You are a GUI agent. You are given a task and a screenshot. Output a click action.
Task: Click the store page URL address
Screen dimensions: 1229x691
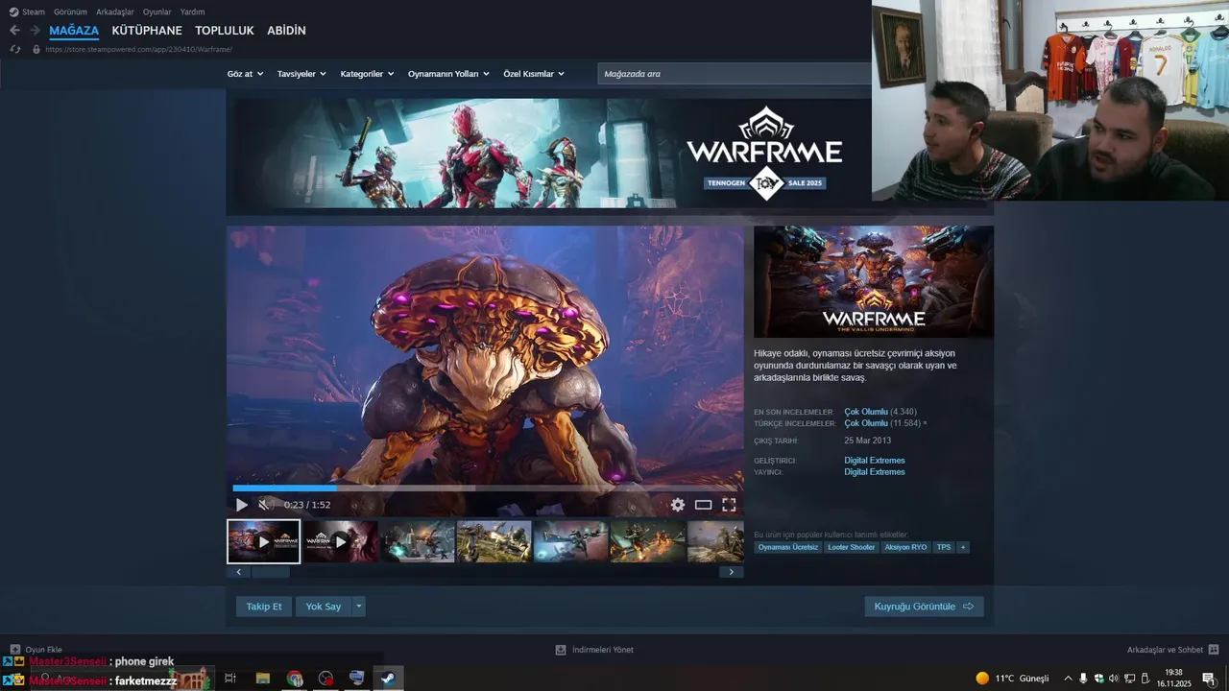[138, 49]
